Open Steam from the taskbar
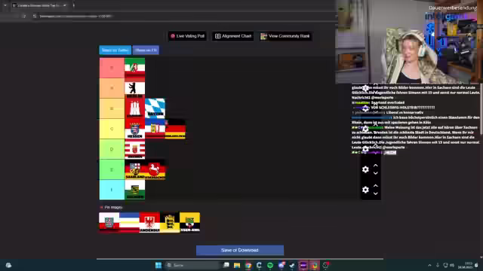The image size is (483, 271). click(x=292, y=265)
